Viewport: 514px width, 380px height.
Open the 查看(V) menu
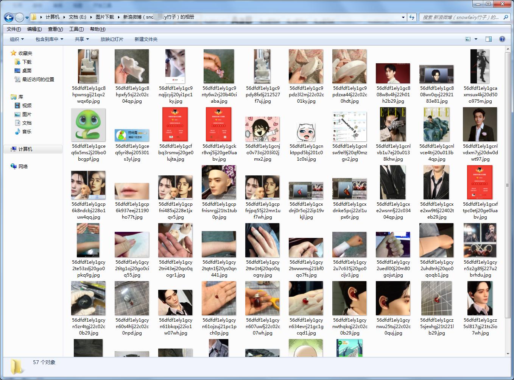point(55,29)
